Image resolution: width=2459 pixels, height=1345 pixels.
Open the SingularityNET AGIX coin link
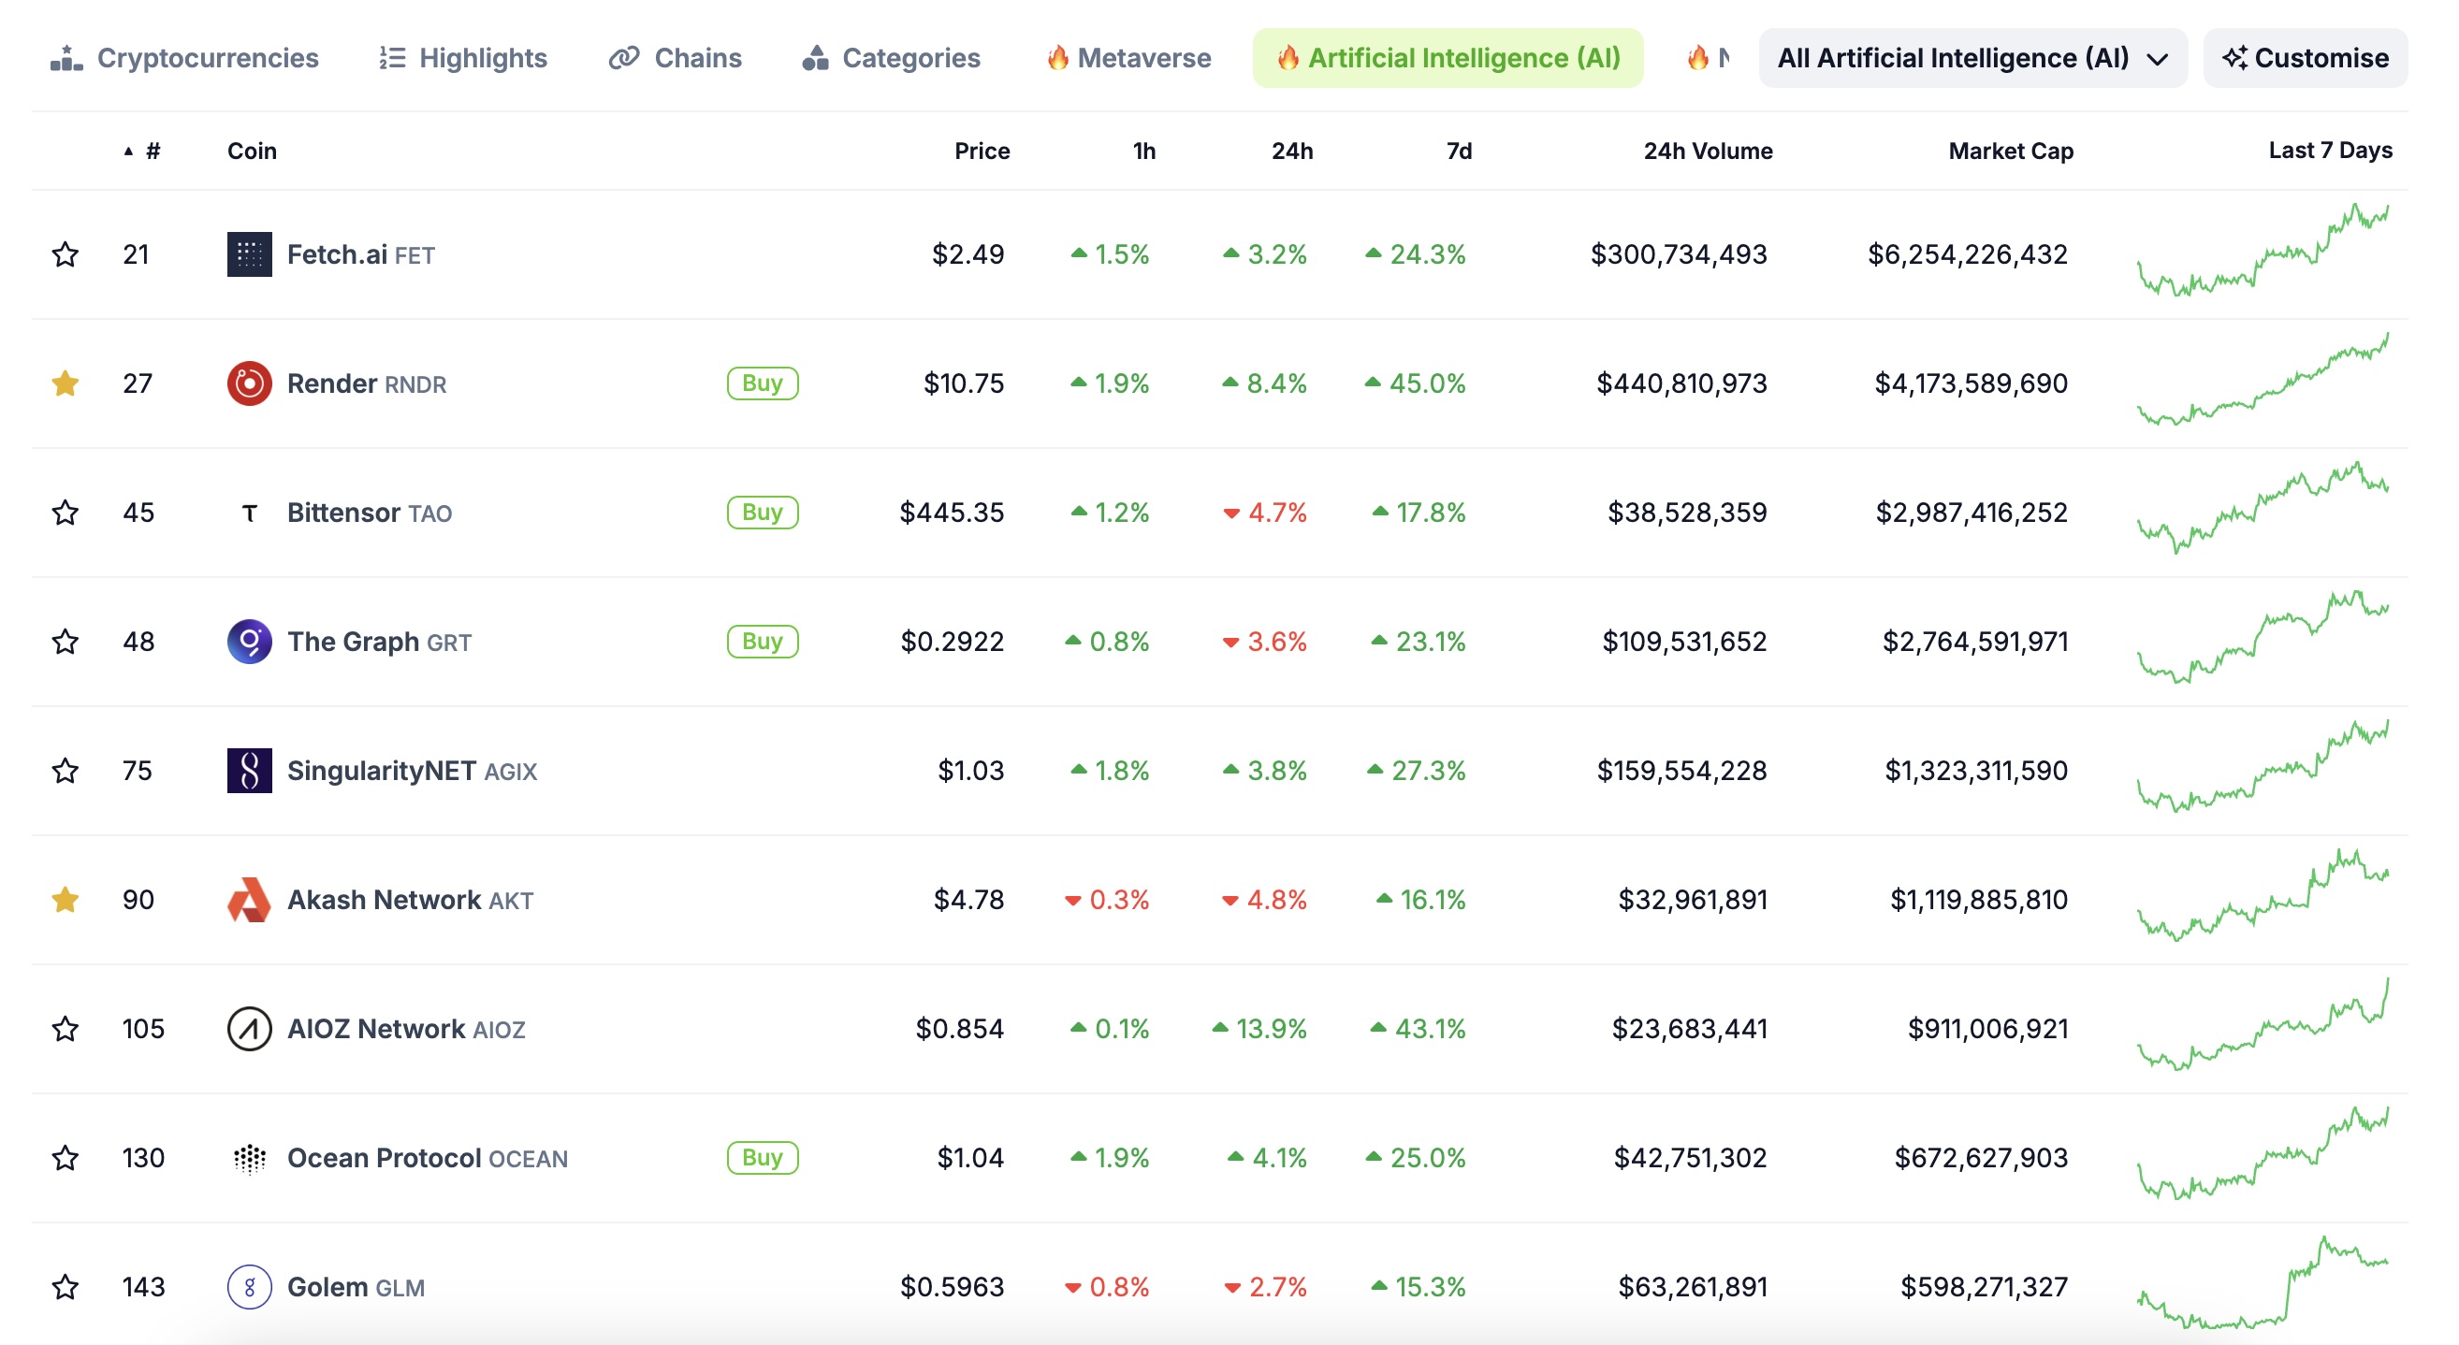[x=413, y=771]
